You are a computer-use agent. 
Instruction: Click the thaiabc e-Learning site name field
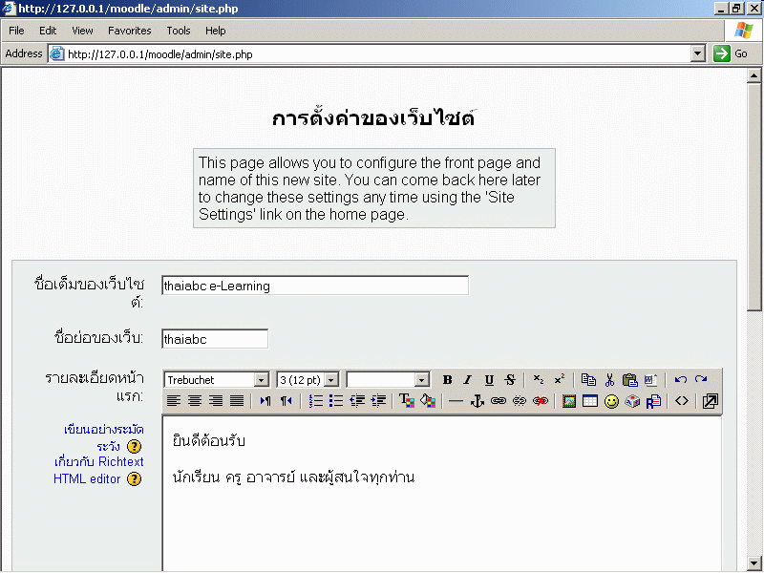[315, 286]
